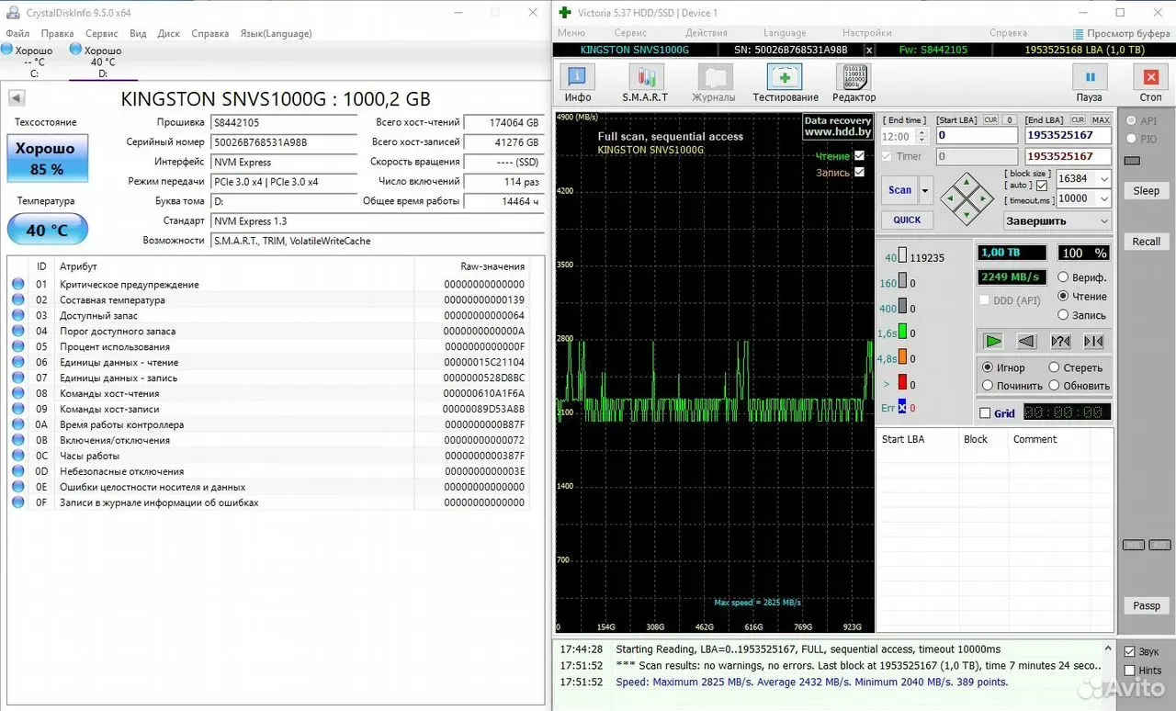Select the Запись radio button in scan mode
Viewport: 1176px width, 711px height.
(1063, 315)
